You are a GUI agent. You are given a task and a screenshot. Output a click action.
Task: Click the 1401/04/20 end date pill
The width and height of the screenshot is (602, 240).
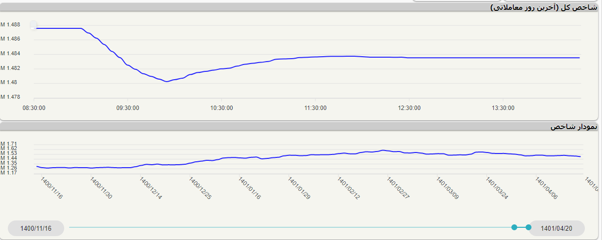(556, 228)
